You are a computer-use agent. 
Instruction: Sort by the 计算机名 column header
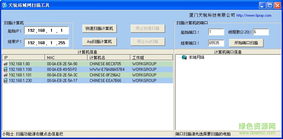pyautogui.click(x=109, y=57)
